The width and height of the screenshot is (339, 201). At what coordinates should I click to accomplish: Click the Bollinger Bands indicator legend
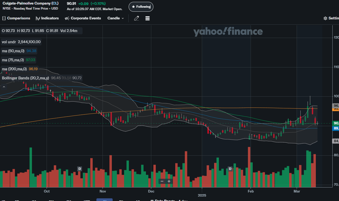pyautogui.click(x=25, y=78)
